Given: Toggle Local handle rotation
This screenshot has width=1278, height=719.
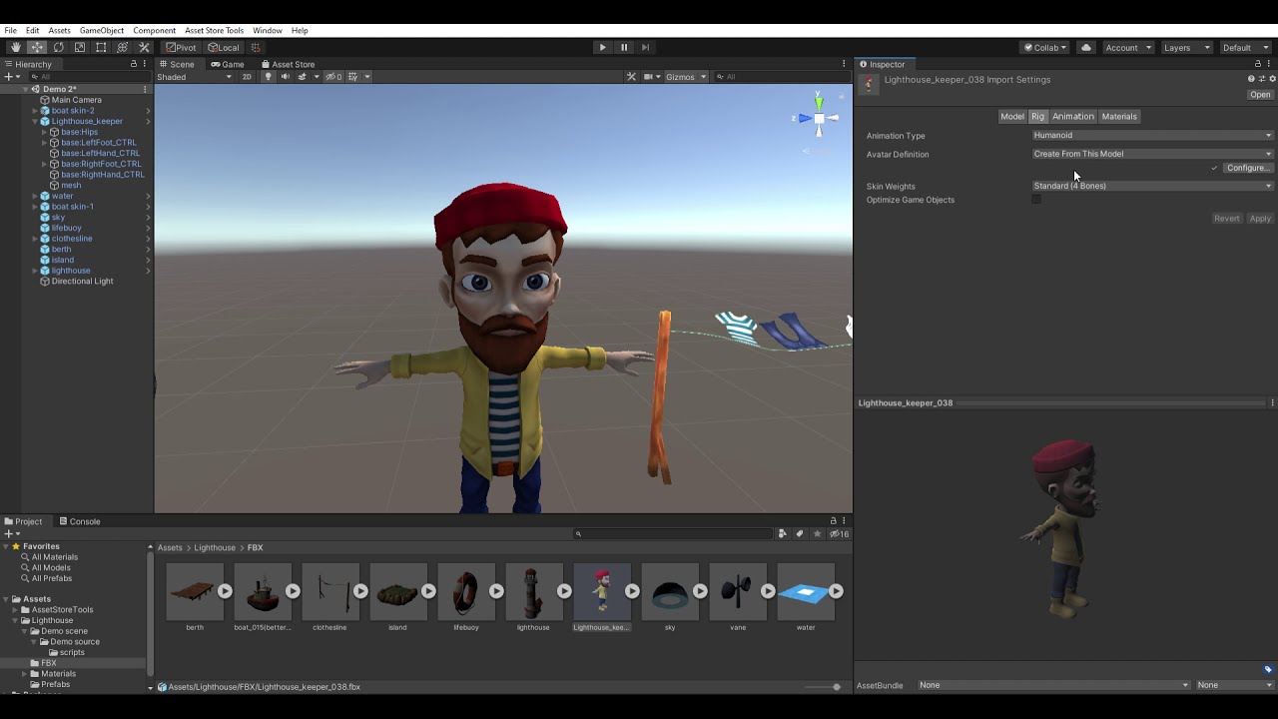Looking at the screenshot, I should 224,47.
